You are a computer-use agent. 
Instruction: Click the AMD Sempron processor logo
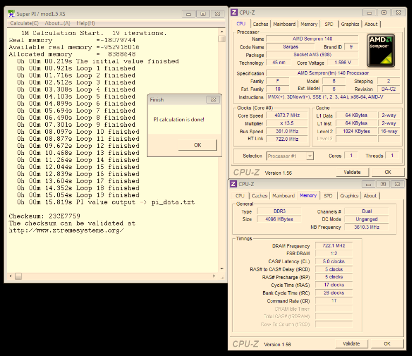381,50
